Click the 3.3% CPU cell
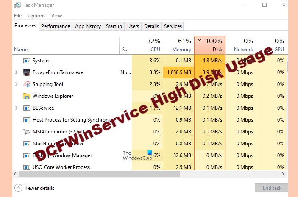Image resolution: width=298 pixels, height=197 pixels. pos(148,72)
